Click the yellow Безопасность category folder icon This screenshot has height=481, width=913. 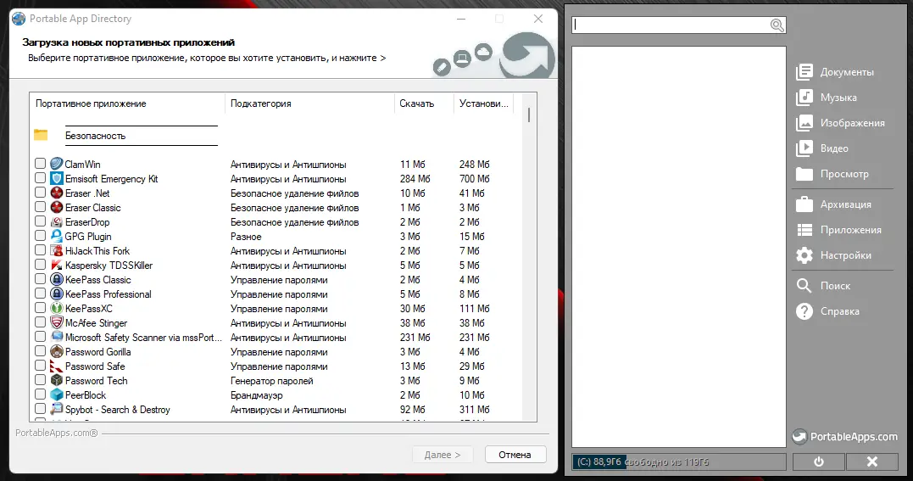click(x=41, y=135)
